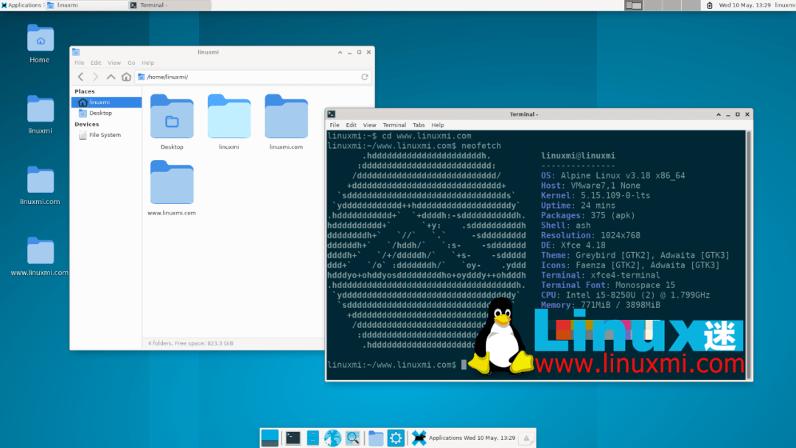Viewport: 796px width, 448px height.
Task: Open the Terminal menu in the terminal window
Action: click(394, 125)
